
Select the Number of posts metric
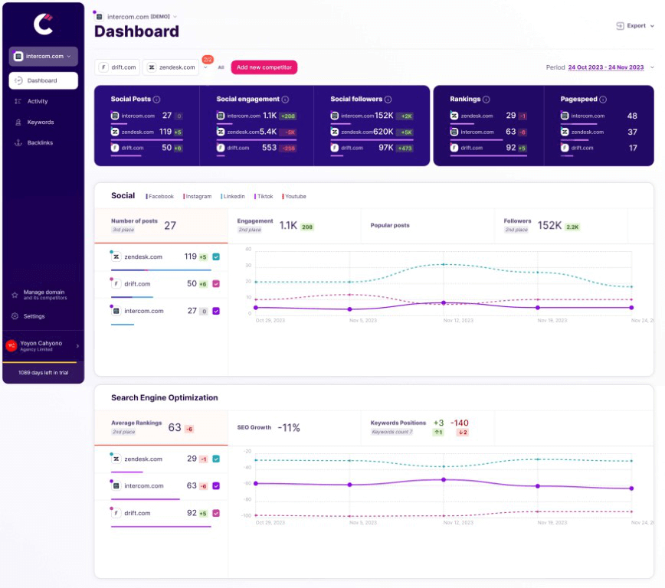[x=161, y=226]
